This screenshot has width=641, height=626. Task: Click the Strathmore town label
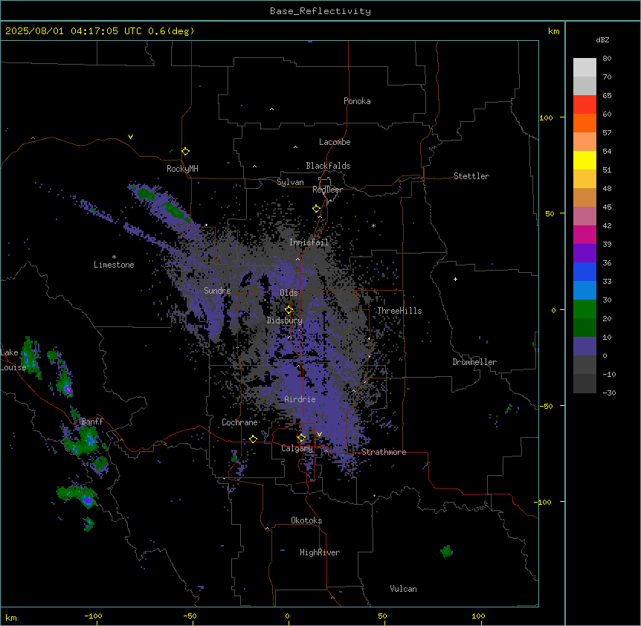pos(384,452)
